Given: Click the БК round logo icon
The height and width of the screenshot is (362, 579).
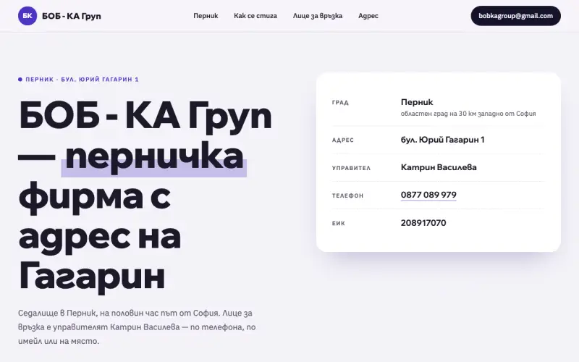Looking at the screenshot, I should click(28, 16).
